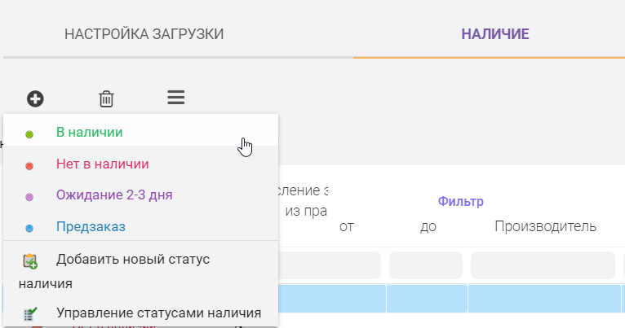The height and width of the screenshot is (328, 625).
Task: Click the filter input under 'от'
Action: click(x=330, y=265)
